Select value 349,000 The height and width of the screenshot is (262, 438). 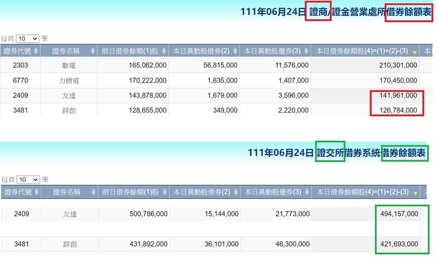point(225,110)
